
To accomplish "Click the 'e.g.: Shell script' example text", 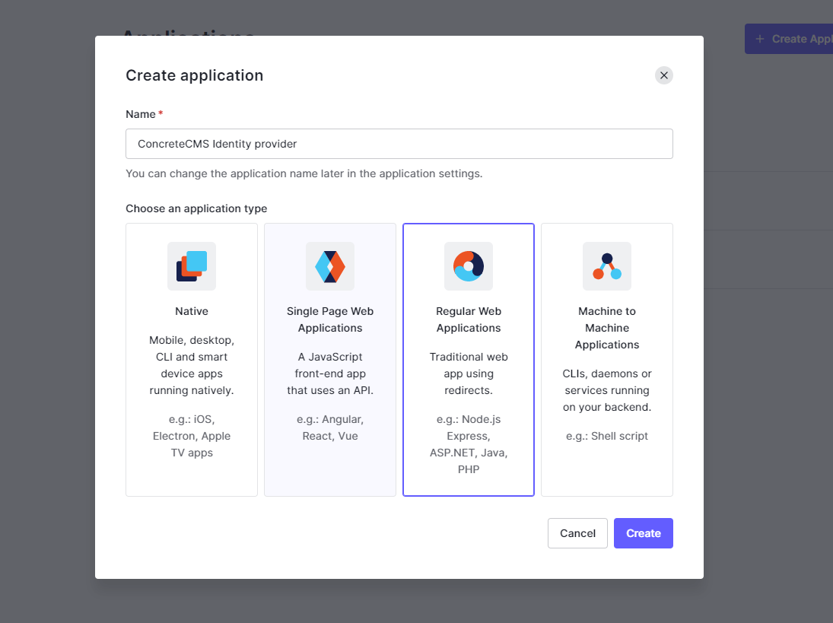I will pos(607,436).
